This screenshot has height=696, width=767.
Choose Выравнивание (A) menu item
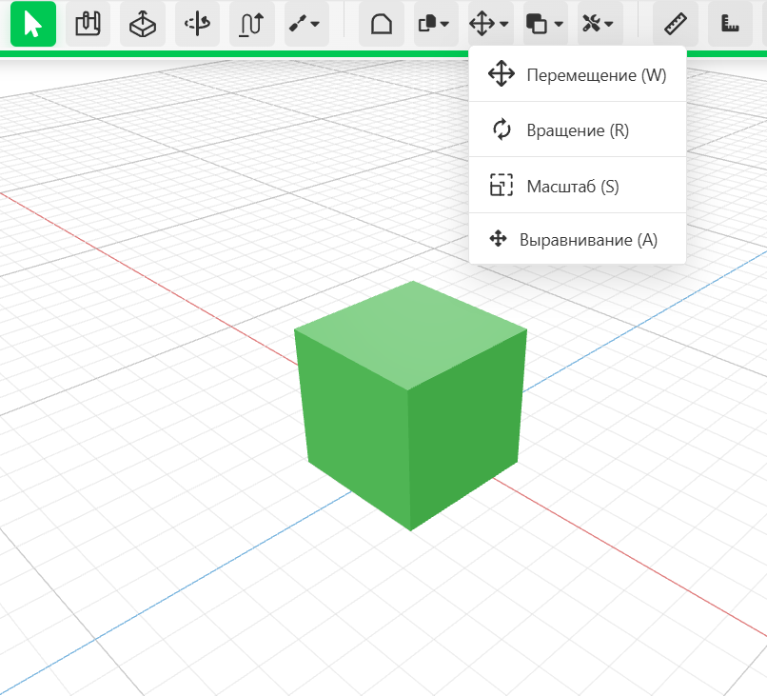578,239
